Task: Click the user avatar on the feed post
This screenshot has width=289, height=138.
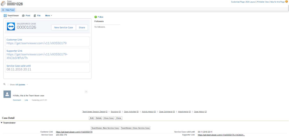Action: pos(7,94)
